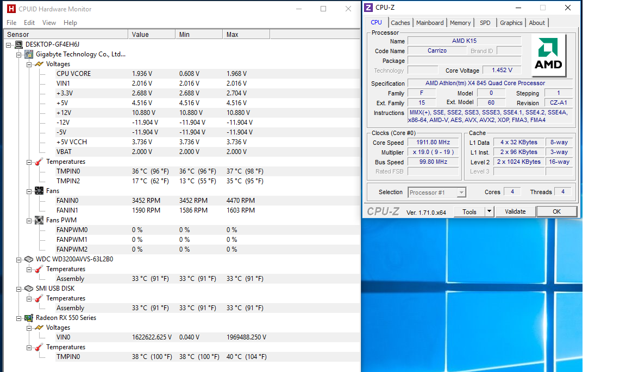This screenshot has width=626, height=372.
Task: Click the motherboard icon for Gigabyte Technology
Action: tap(29, 54)
